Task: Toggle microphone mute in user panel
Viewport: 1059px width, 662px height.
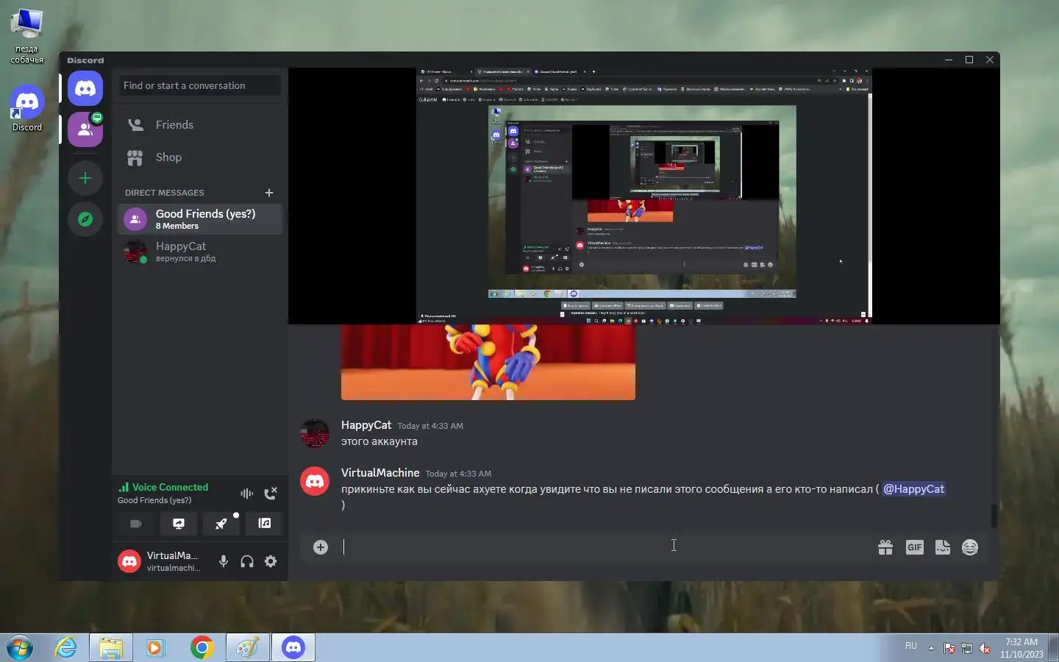Action: coord(224,561)
